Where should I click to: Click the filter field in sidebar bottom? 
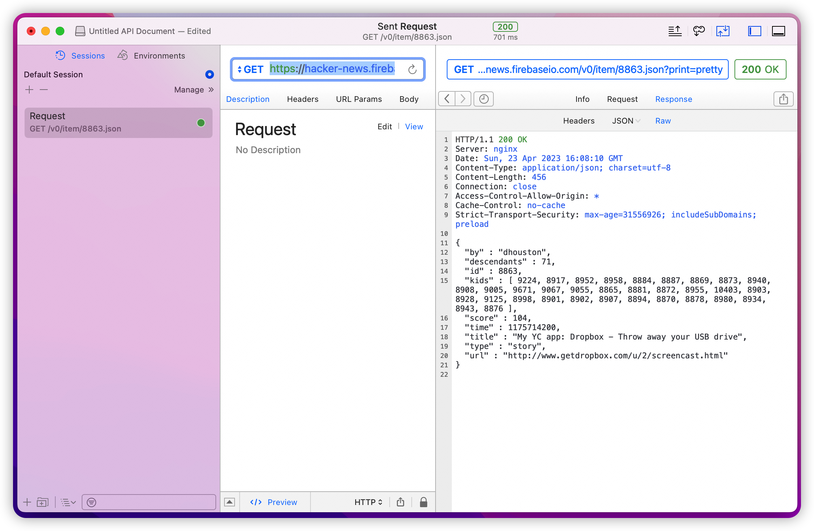(149, 502)
